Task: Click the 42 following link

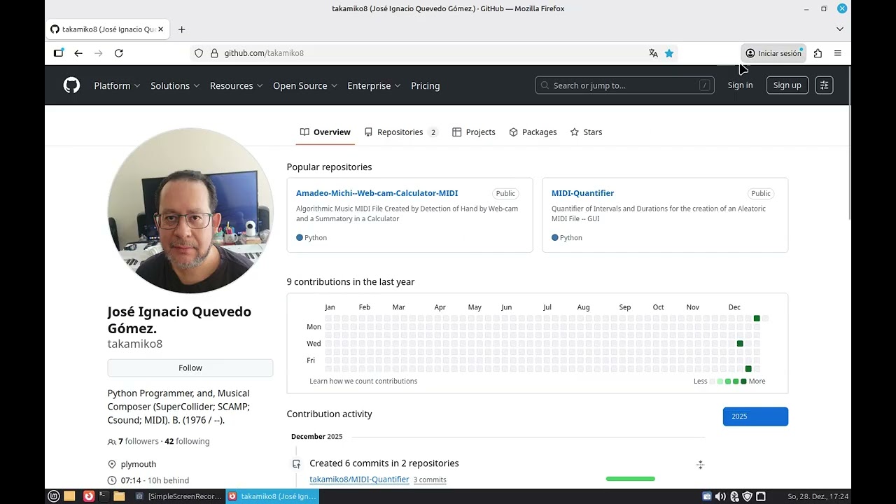Action: pyautogui.click(x=187, y=442)
